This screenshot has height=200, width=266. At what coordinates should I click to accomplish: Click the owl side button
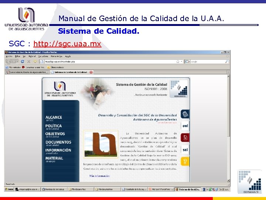click(185, 126)
